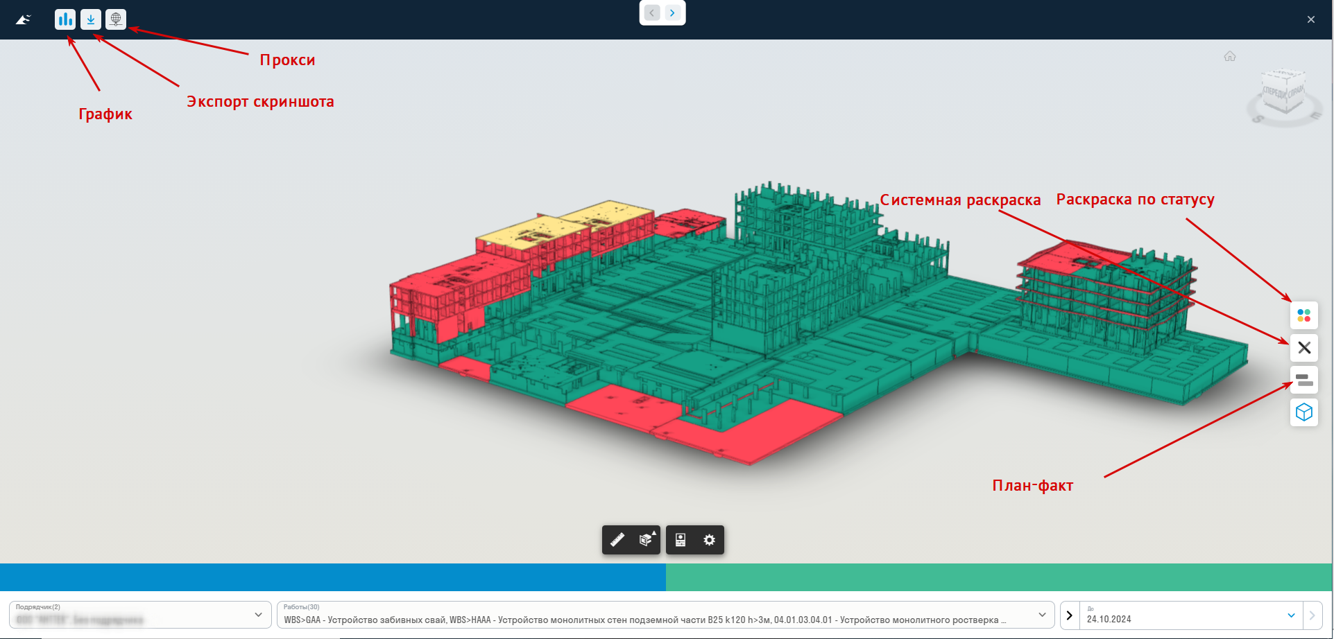1334x639 pixels.
Task: Click the greyed next-date arrow at far right
Action: 1312,615
